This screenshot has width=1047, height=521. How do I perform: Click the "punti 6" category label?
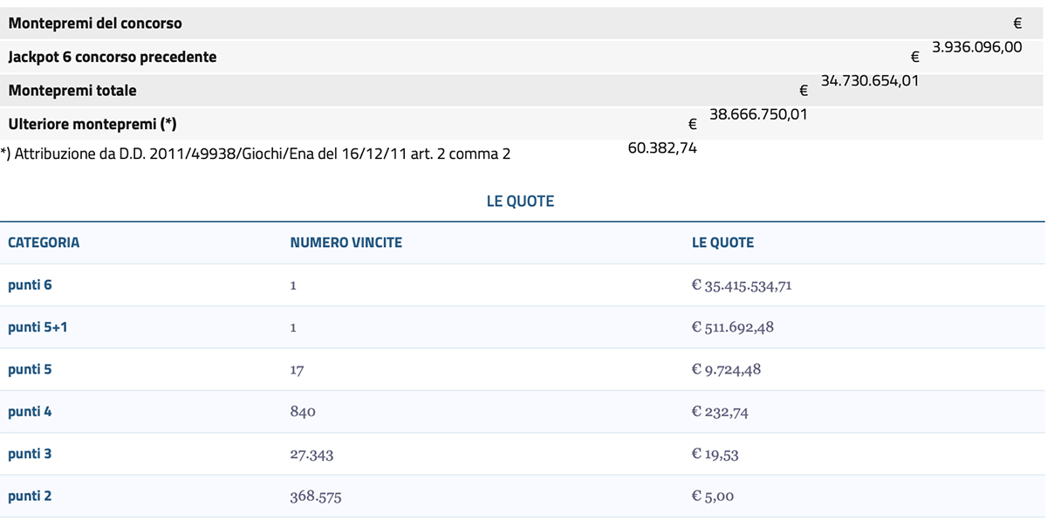31,285
